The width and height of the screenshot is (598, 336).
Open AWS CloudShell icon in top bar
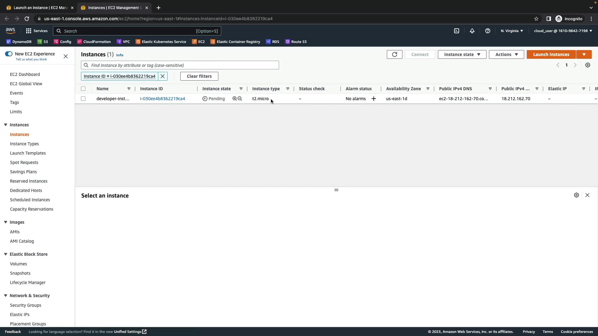point(456,31)
